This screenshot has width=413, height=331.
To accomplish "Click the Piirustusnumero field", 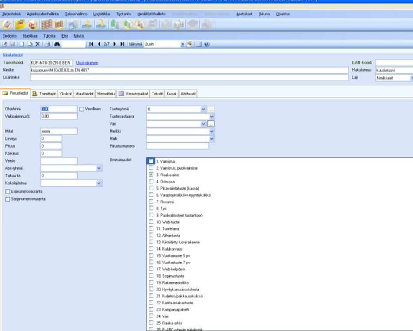I will [x=177, y=146].
